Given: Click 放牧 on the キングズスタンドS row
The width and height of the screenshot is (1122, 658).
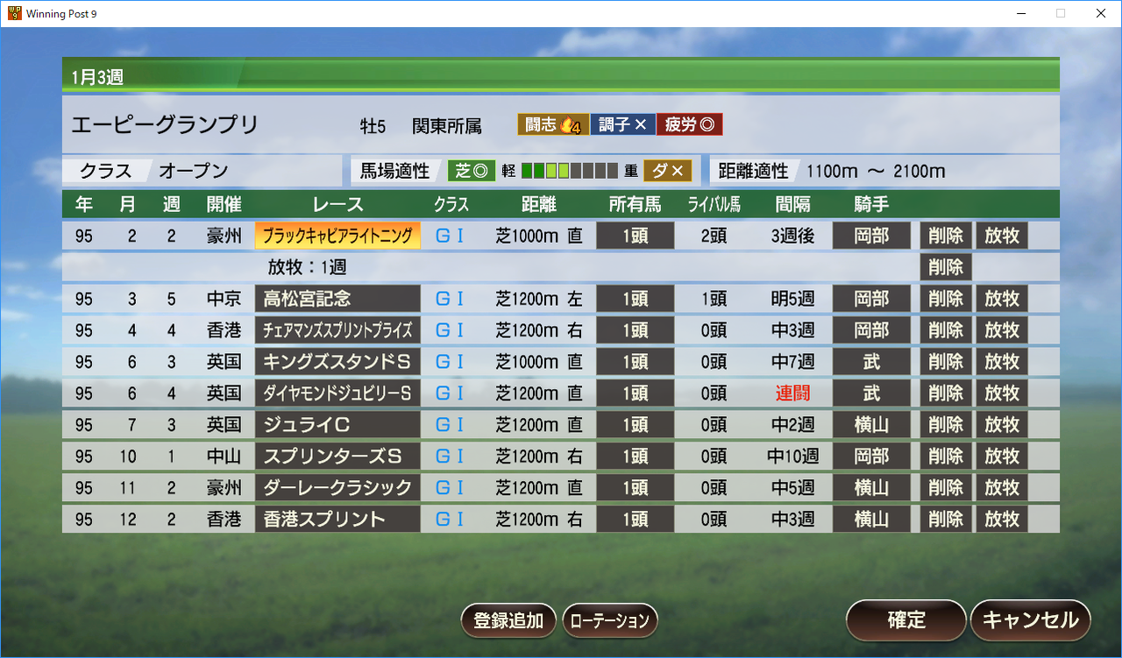Looking at the screenshot, I should (x=1002, y=362).
